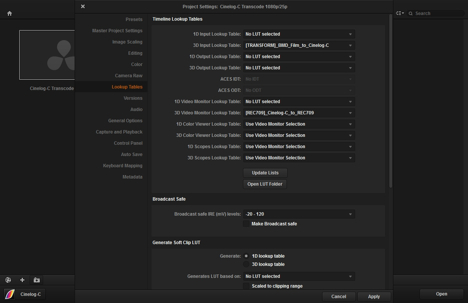This screenshot has height=303, width=468.
Task: Click the database icon at bottom left
Action: (x=8, y=280)
